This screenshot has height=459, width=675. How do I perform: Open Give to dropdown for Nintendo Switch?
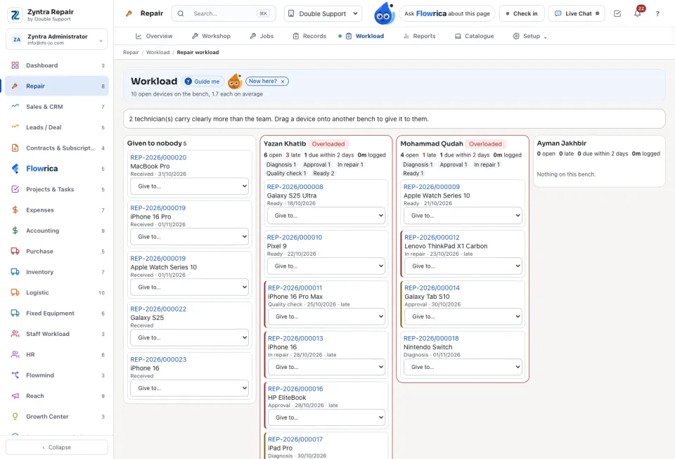tap(463, 367)
